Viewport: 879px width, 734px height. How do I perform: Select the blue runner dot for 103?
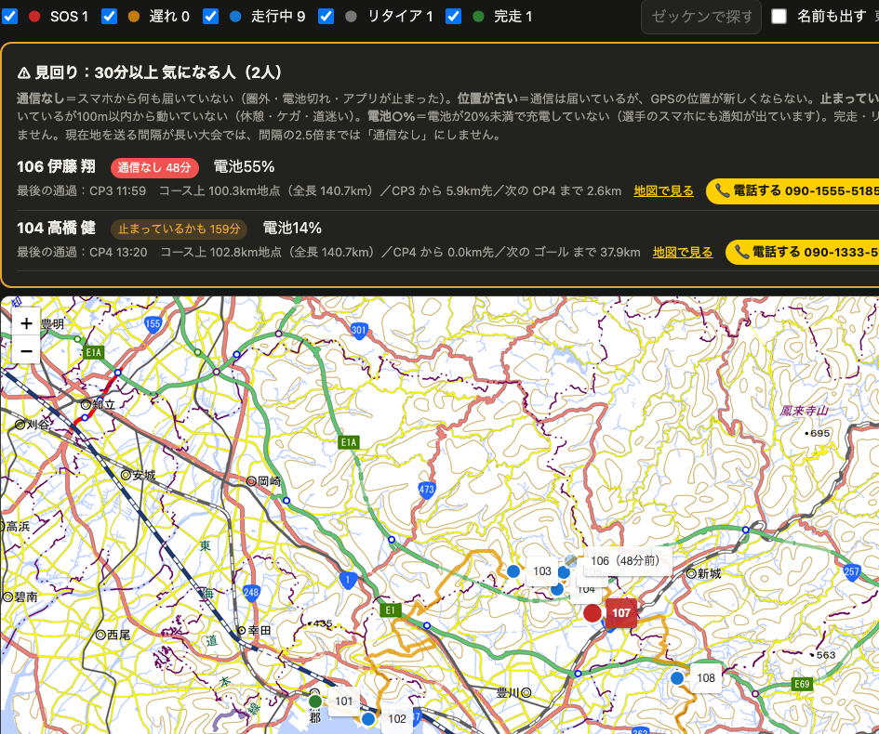(513, 571)
